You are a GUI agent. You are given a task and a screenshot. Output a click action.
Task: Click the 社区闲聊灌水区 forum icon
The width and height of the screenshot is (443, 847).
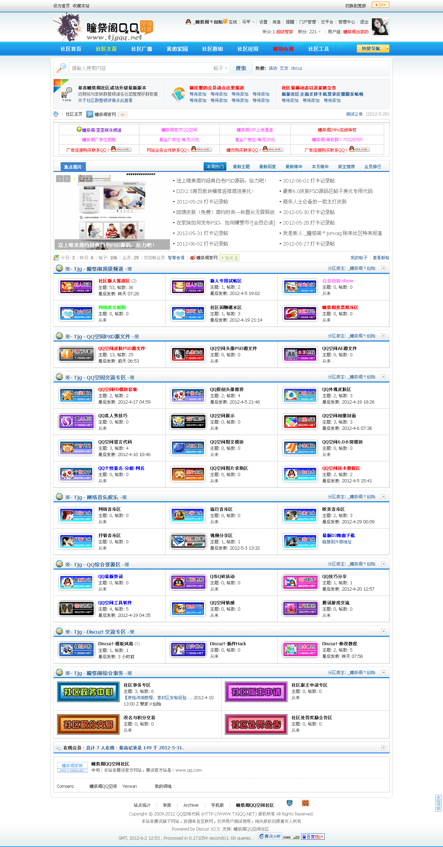click(x=189, y=314)
